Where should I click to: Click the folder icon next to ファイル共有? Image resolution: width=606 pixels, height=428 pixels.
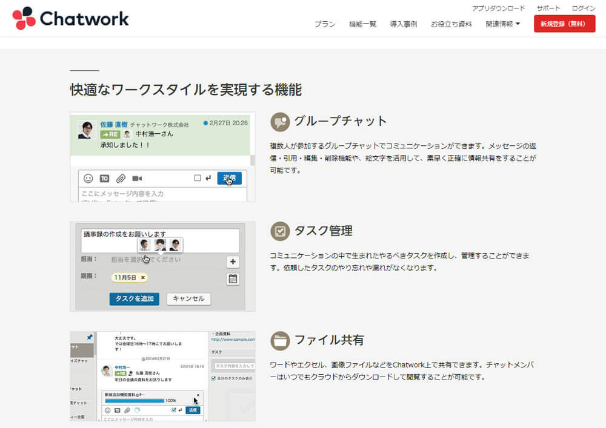[280, 340]
